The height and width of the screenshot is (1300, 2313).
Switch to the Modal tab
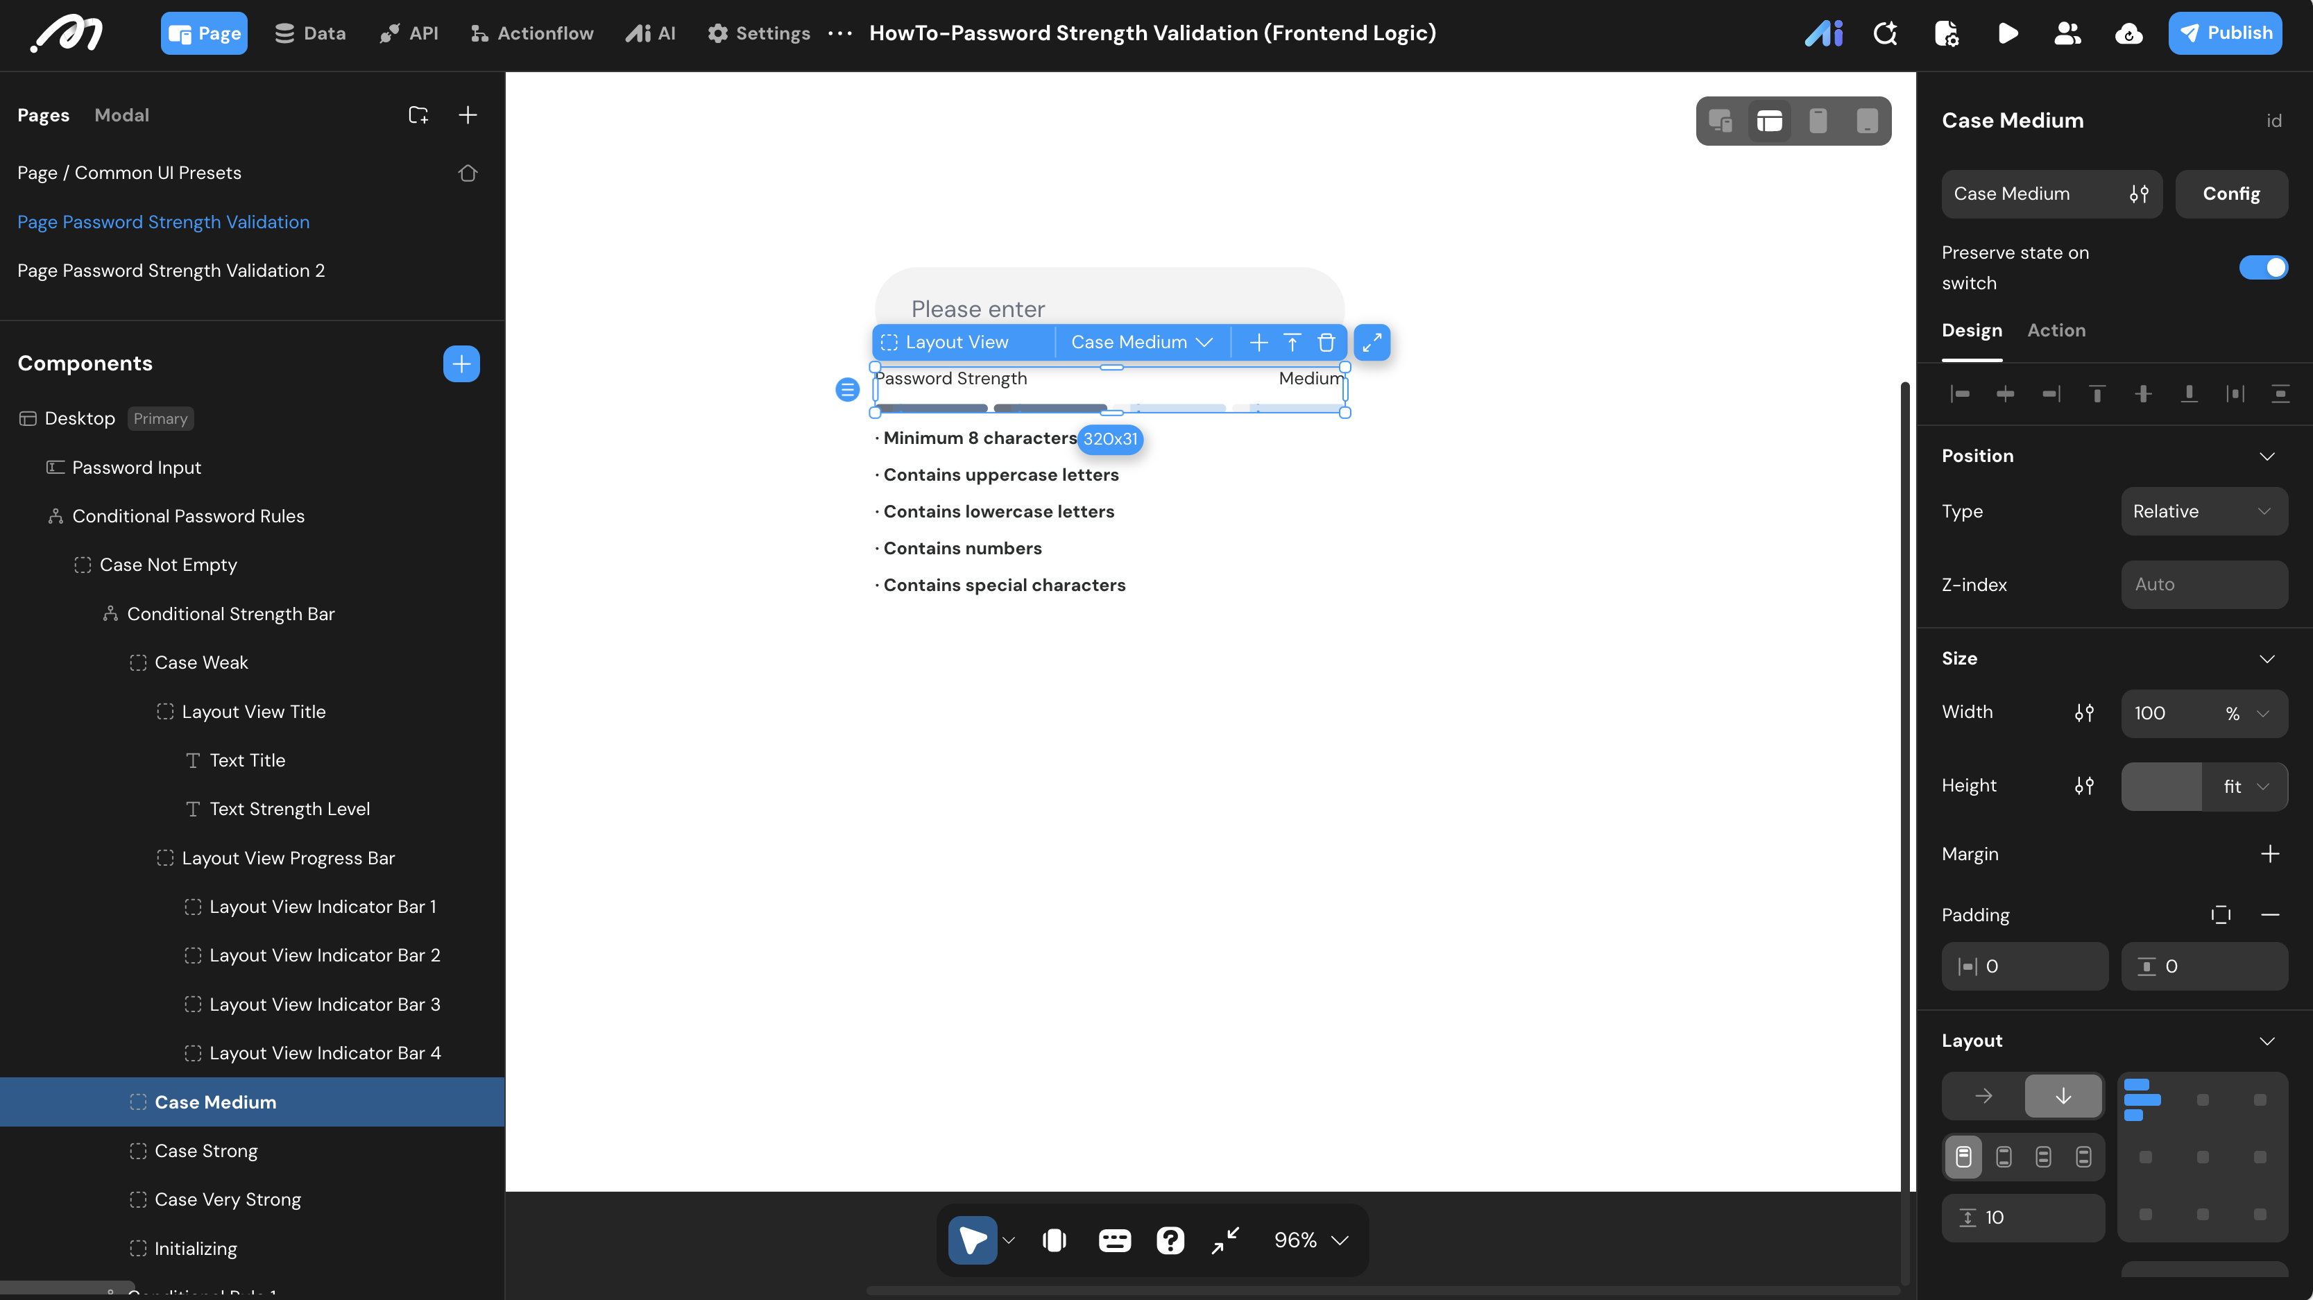(x=122, y=115)
